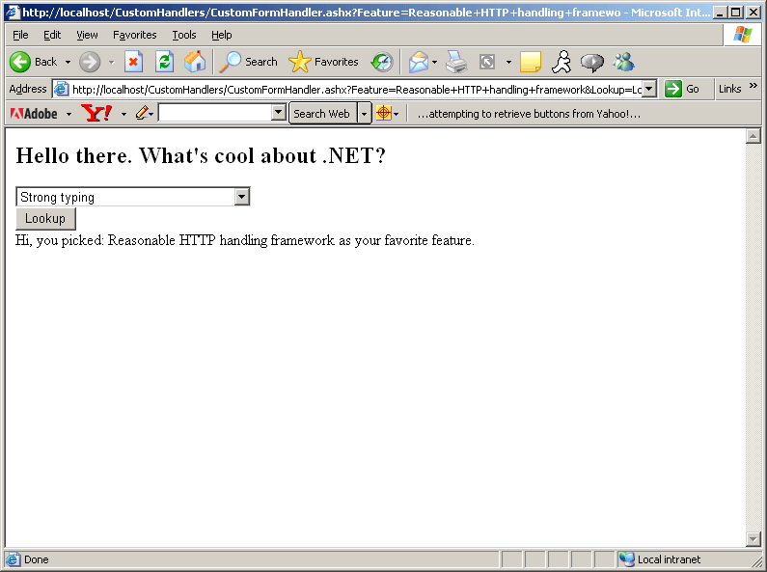Click the green Go button
Image resolution: width=767 pixels, height=572 pixels.
pyautogui.click(x=682, y=89)
